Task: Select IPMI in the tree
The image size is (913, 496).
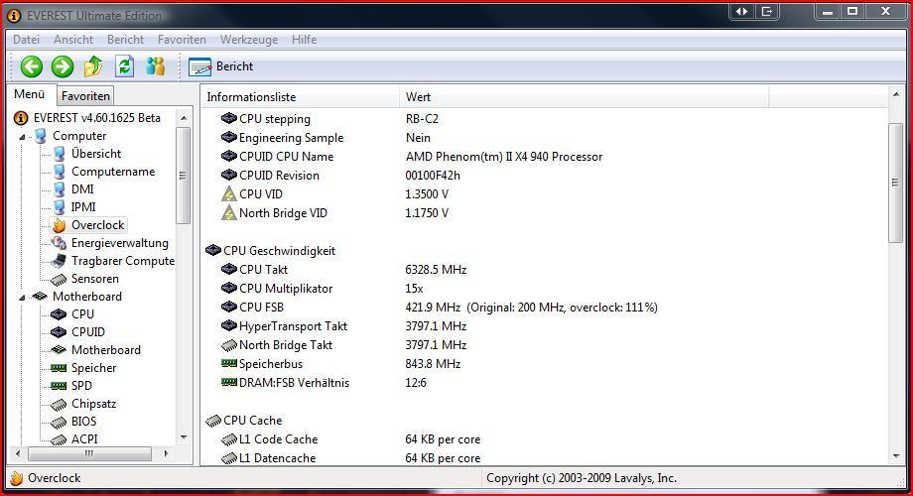Action: [83, 207]
